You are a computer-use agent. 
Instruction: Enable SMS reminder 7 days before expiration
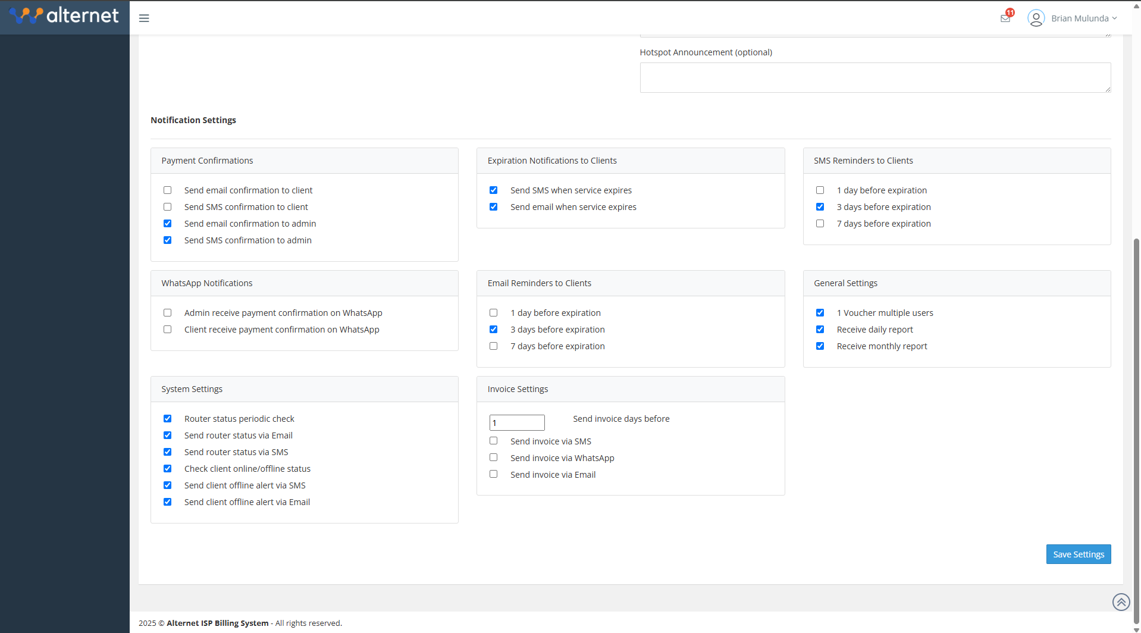(820, 224)
